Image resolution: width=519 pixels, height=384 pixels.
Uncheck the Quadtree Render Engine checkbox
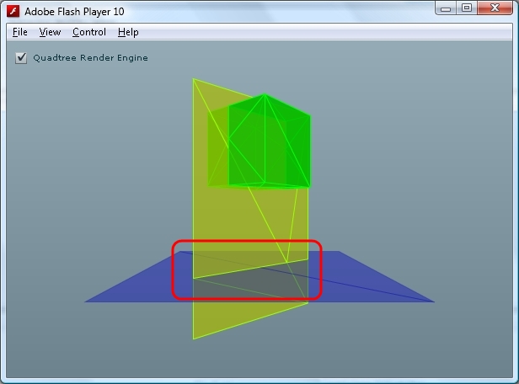(21, 58)
